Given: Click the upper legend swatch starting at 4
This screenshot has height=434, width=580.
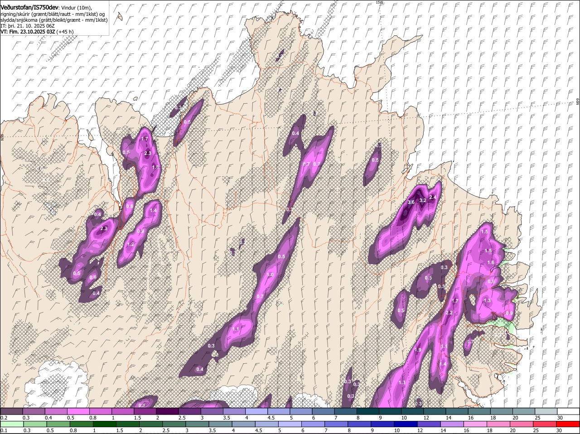Looking at the screenshot, I should click(256, 411).
